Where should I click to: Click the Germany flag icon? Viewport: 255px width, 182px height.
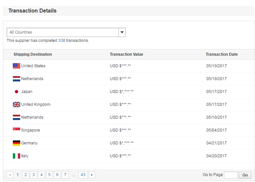point(17,143)
